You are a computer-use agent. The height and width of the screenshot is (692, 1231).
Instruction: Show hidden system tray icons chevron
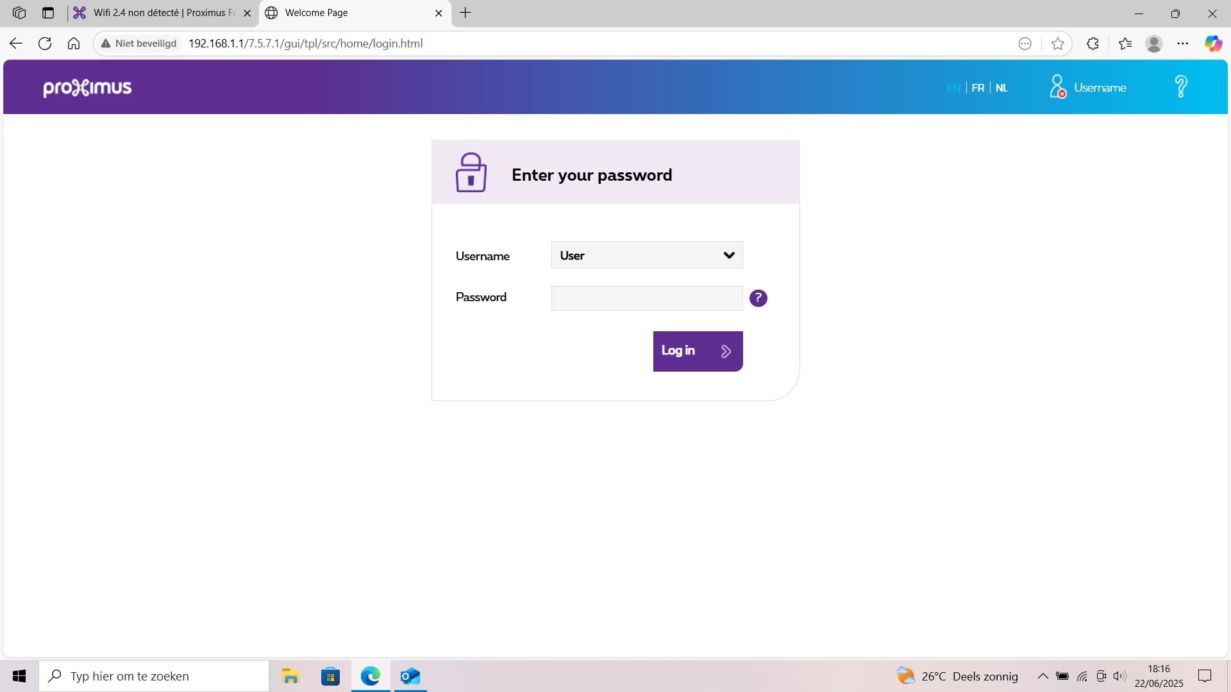pyautogui.click(x=1043, y=676)
